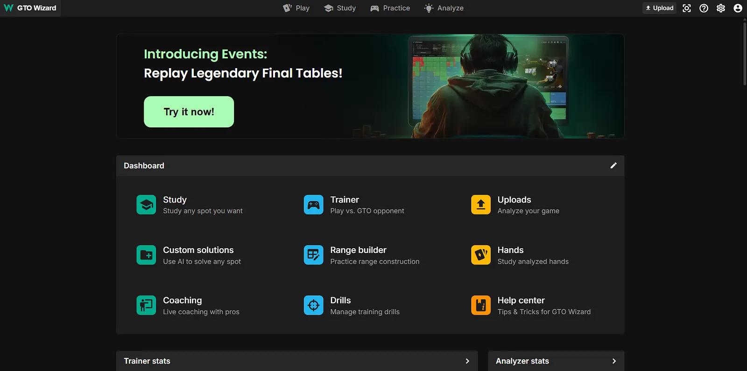
Task: Open the user account profile icon
Action: (x=738, y=8)
